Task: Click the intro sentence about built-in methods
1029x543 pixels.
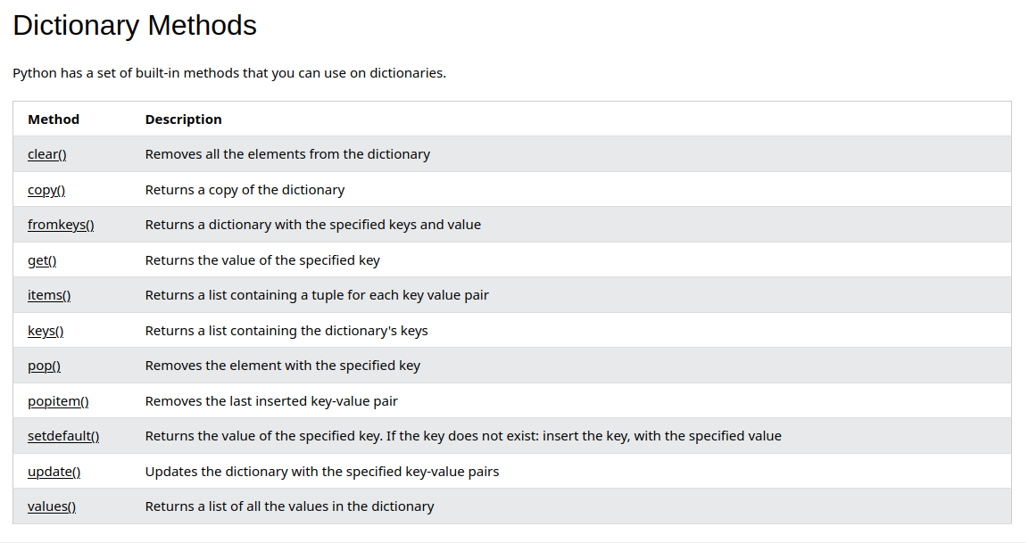Action: [229, 73]
